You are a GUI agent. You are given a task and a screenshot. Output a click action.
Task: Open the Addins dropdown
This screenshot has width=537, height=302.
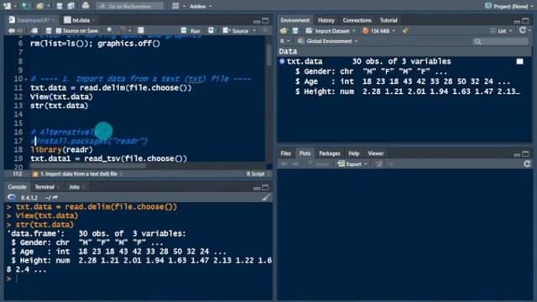[x=200, y=6]
